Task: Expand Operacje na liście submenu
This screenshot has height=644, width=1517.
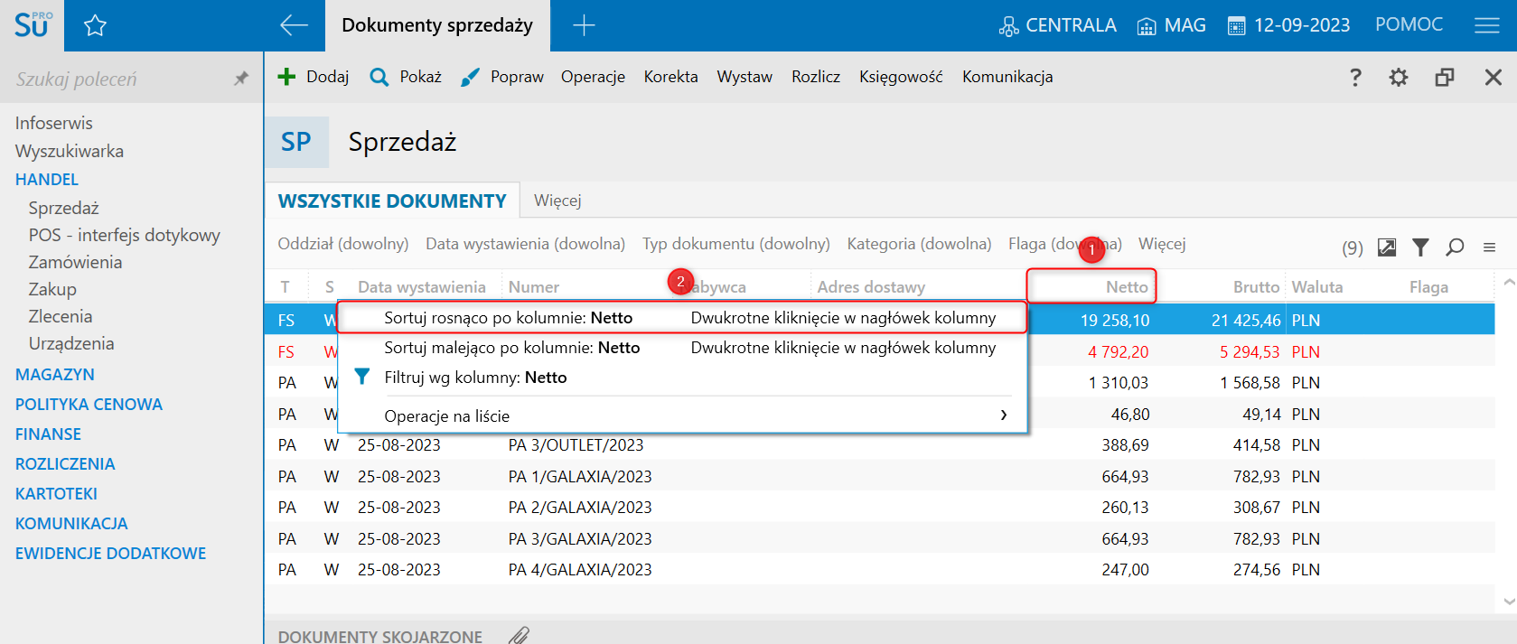Action: point(682,415)
